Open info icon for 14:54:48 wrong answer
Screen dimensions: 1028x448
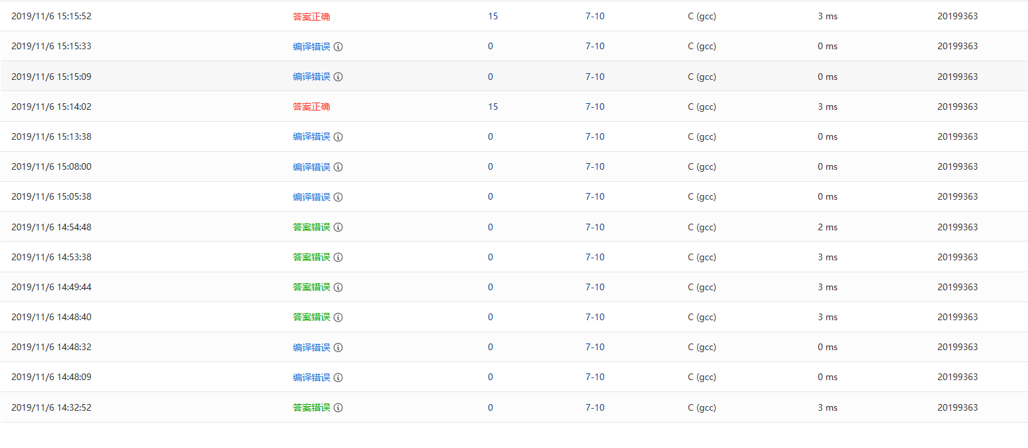338,227
